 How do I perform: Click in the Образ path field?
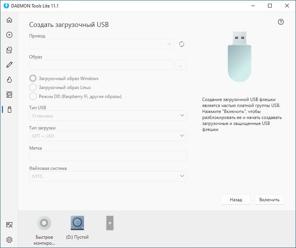coord(101,65)
